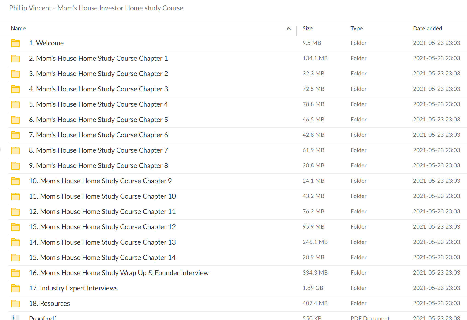This screenshot has width=467, height=320.
Task: Click the folder icon for Chapter 13 row
Action: pos(15,242)
